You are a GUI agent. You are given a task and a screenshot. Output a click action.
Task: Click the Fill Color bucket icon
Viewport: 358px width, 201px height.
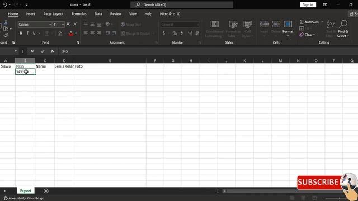click(x=60, y=33)
